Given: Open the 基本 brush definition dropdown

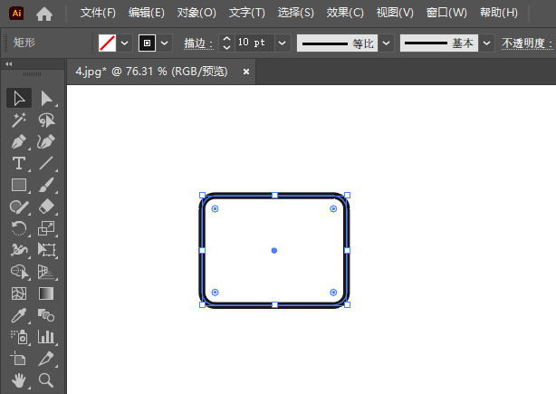Looking at the screenshot, I should 487,43.
